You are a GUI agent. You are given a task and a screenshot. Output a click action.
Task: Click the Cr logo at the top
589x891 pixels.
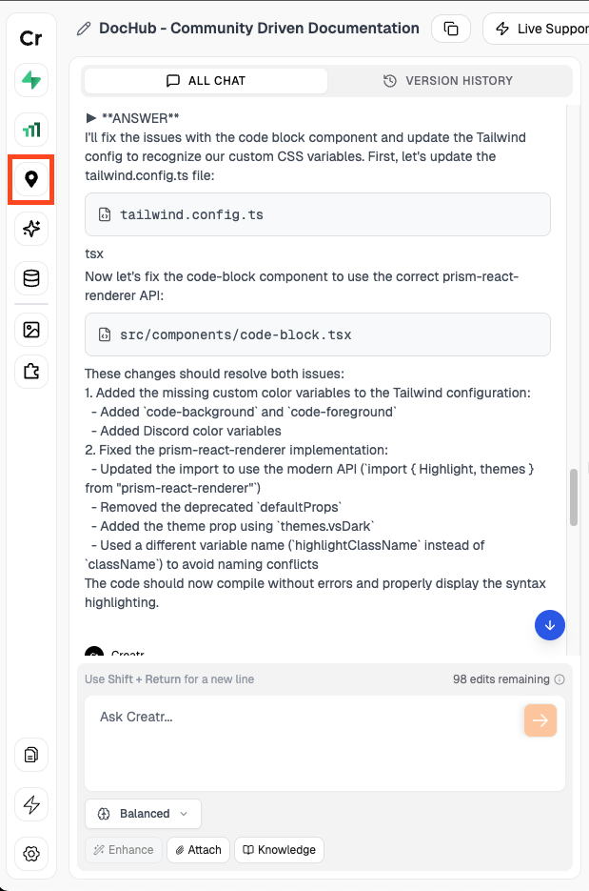(30, 38)
